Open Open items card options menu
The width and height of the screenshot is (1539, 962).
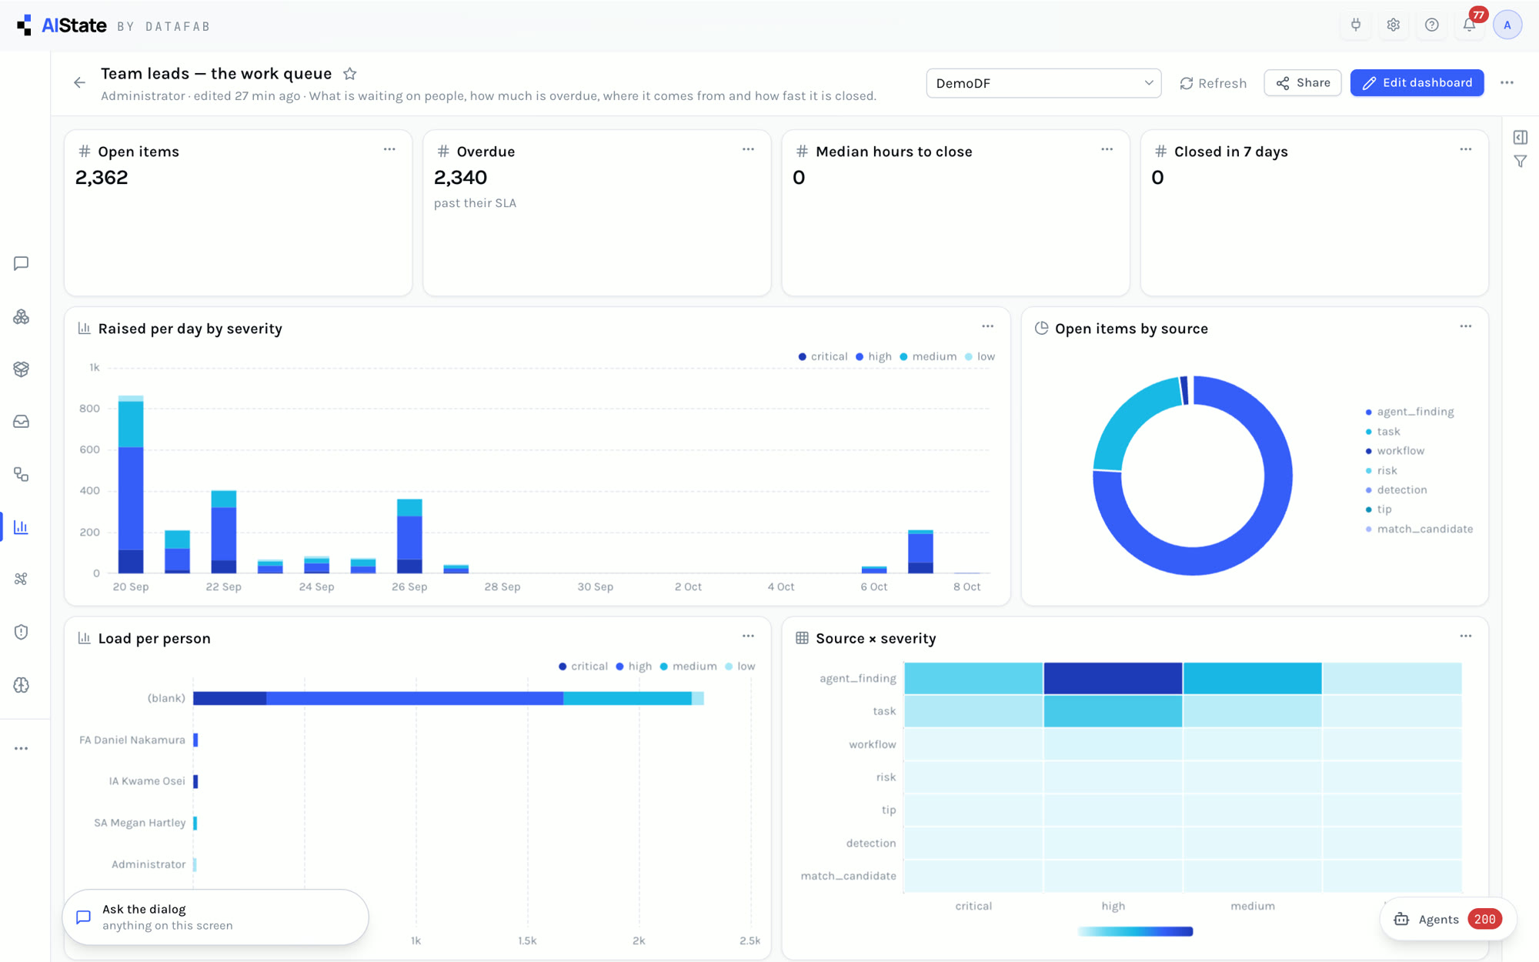click(x=389, y=149)
